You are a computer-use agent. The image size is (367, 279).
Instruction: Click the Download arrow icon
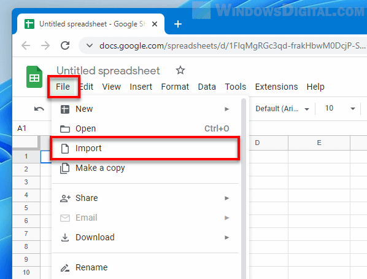(65, 237)
